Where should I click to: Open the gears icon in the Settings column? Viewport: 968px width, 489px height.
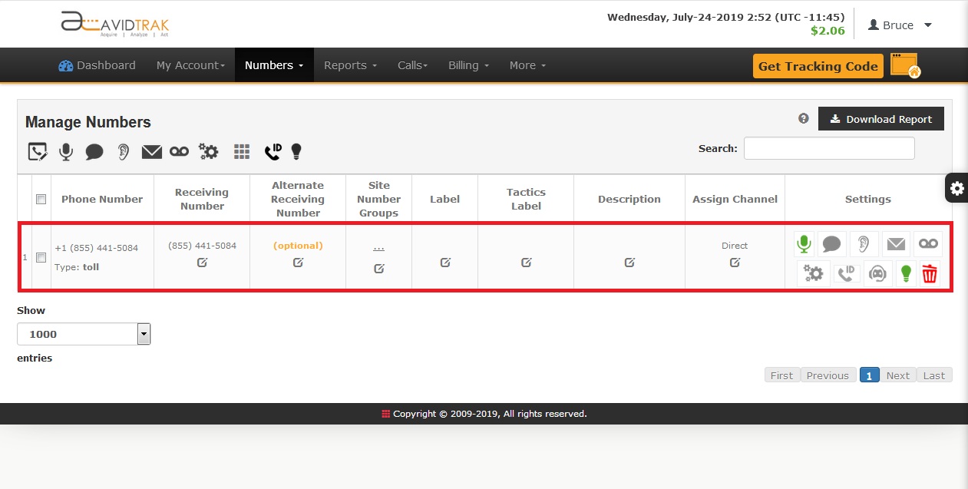813,273
